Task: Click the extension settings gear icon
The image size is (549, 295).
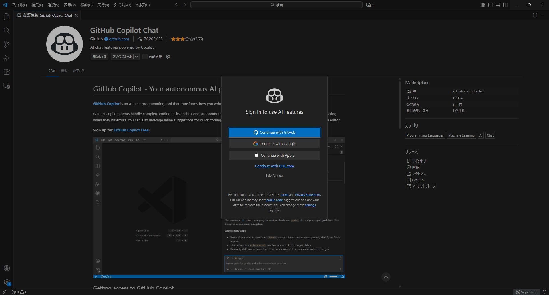Action: (x=168, y=57)
